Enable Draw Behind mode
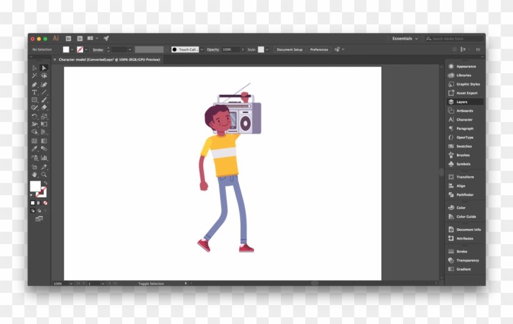Screen dimensions: 513x324 click(39, 211)
